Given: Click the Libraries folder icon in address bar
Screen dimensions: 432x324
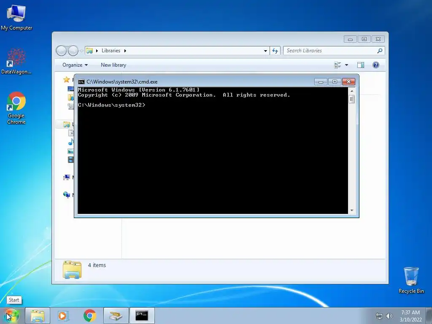Looking at the screenshot, I should (x=89, y=51).
